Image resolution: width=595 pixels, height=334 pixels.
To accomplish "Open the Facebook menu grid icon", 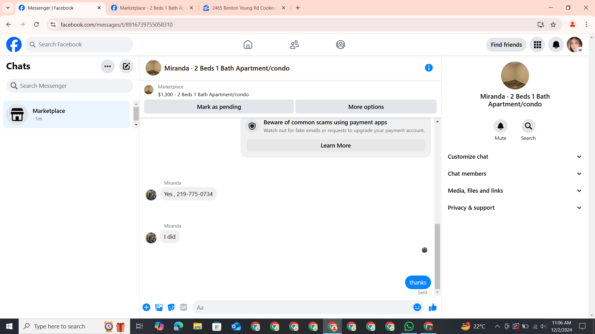I will [537, 45].
